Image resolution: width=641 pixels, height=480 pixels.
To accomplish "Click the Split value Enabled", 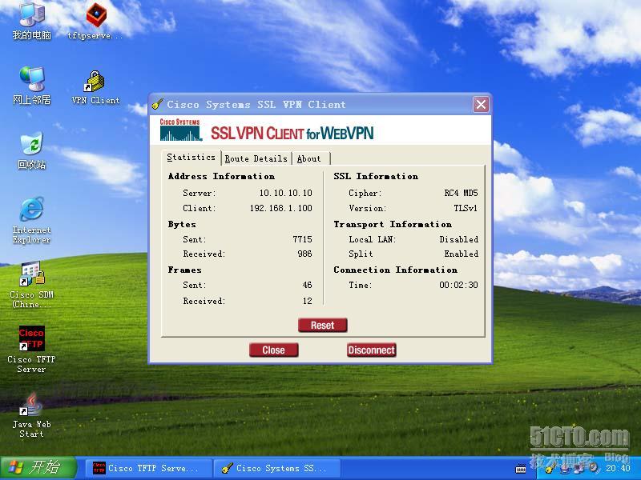I will click(462, 254).
